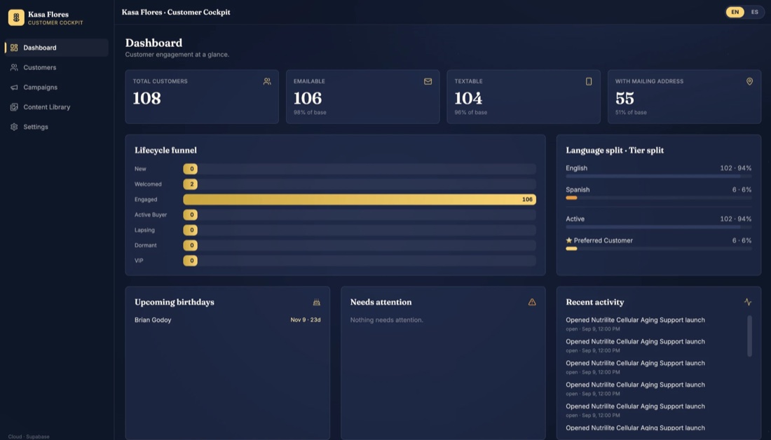Click the Engaged funnel bar showing 106
The image size is (771, 440).
[360, 200]
